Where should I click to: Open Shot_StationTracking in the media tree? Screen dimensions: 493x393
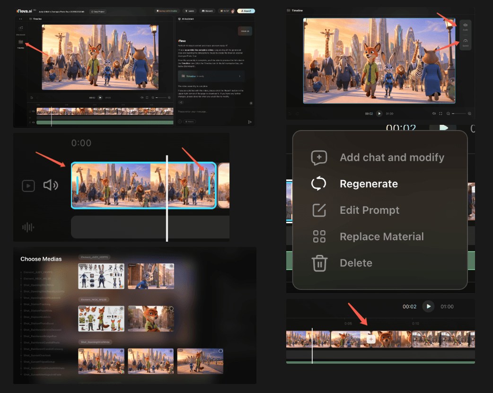(37, 304)
